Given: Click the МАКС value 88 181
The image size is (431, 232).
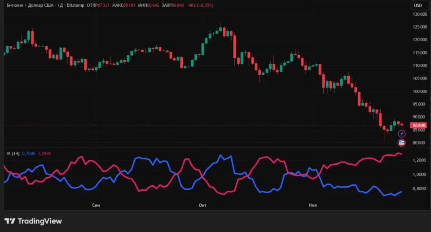Looking at the screenshot, I should 129,5.
